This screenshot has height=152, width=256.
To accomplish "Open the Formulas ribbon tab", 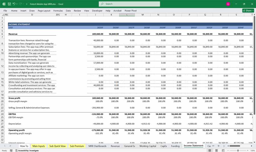I will pyautogui.click(x=58, y=11).
